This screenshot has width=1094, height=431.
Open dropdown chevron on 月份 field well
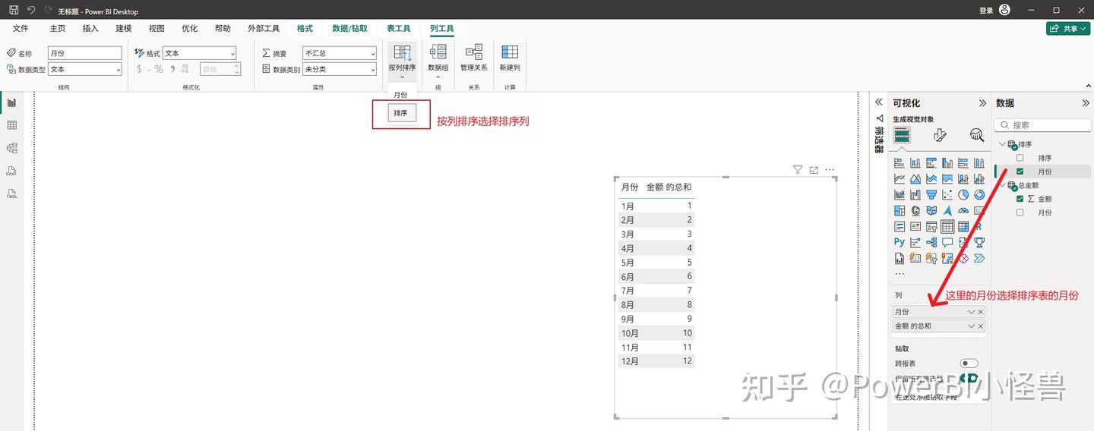pos(971,312)
